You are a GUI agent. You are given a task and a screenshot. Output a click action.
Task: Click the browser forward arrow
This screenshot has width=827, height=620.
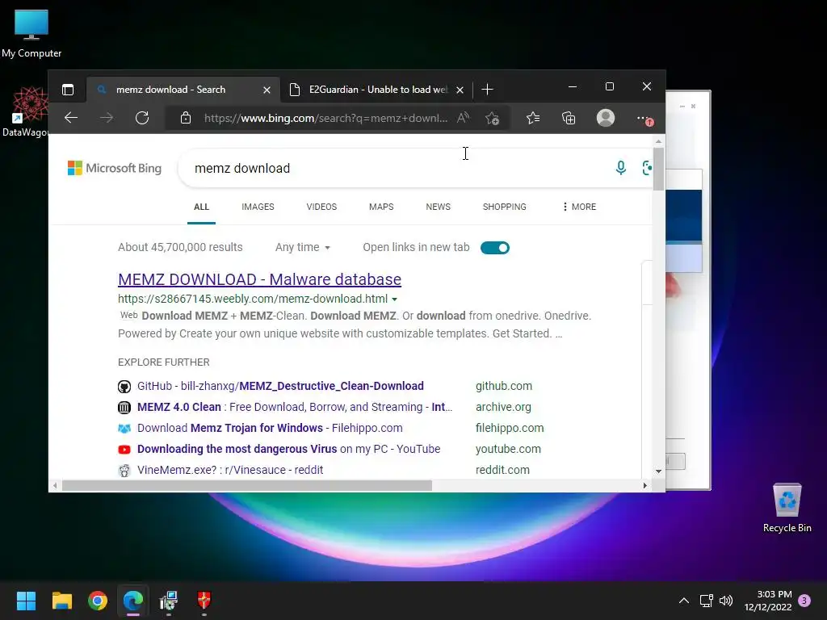pos(107,118)
